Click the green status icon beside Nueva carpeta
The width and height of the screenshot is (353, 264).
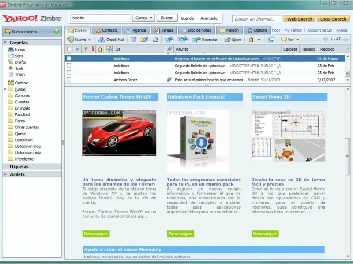click(x=56, y=32)
